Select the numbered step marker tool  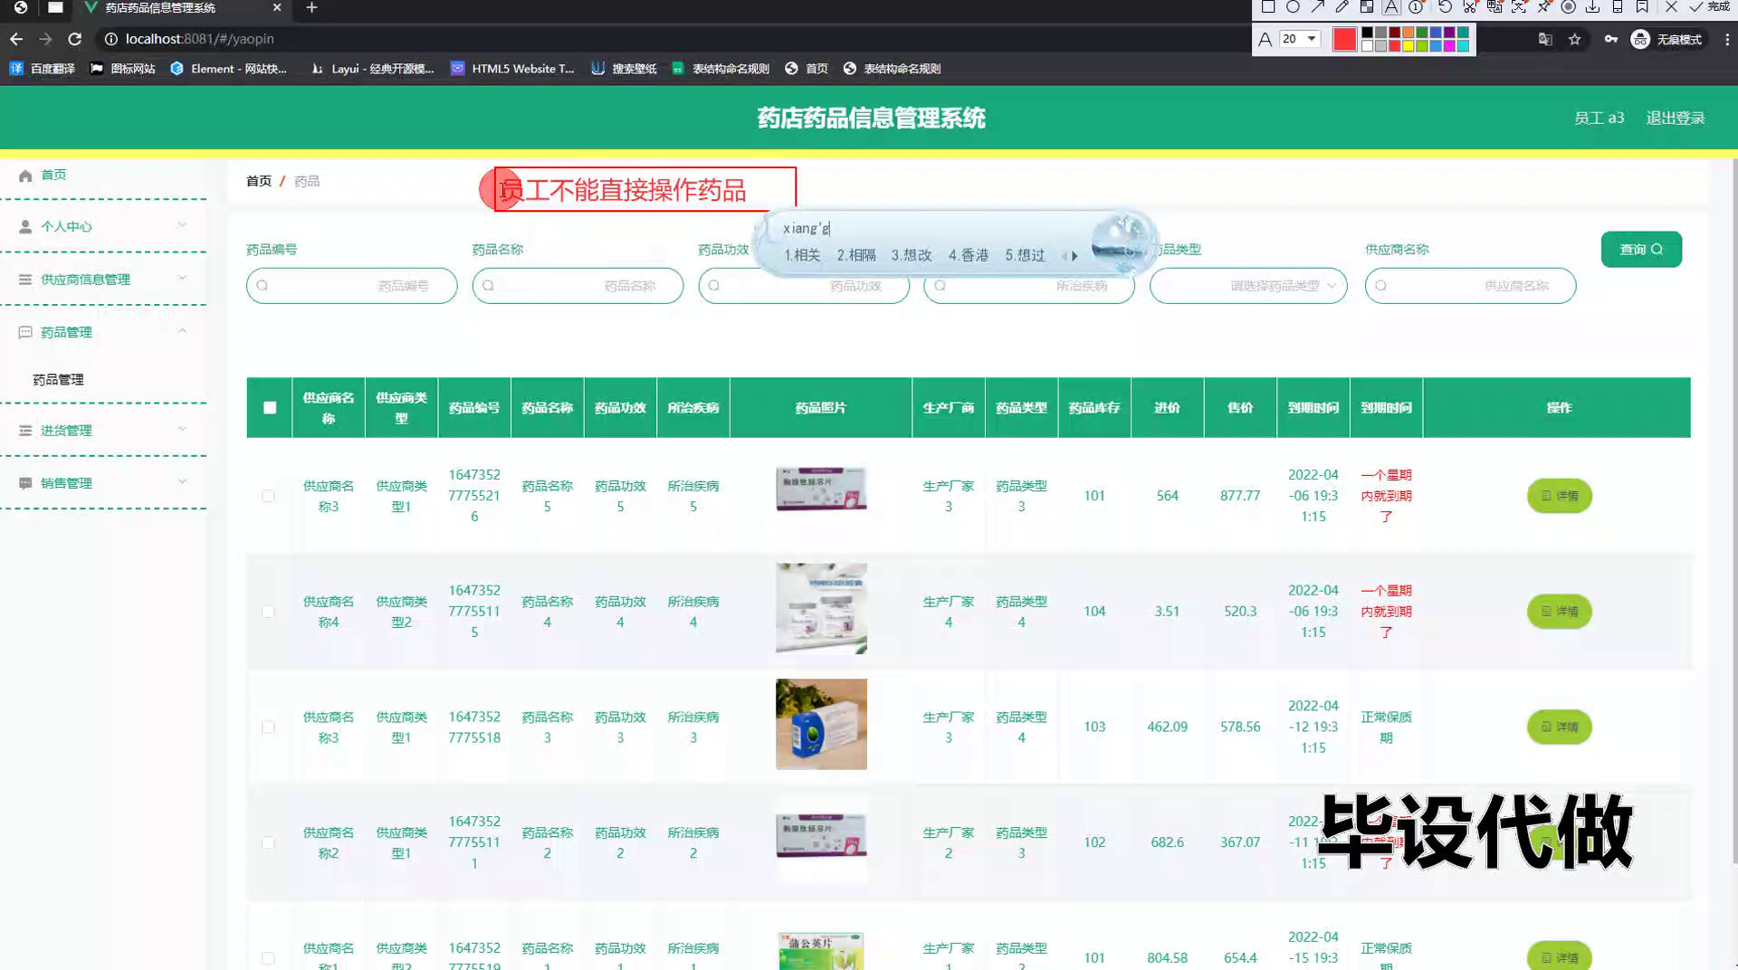tap(1416, 7)
